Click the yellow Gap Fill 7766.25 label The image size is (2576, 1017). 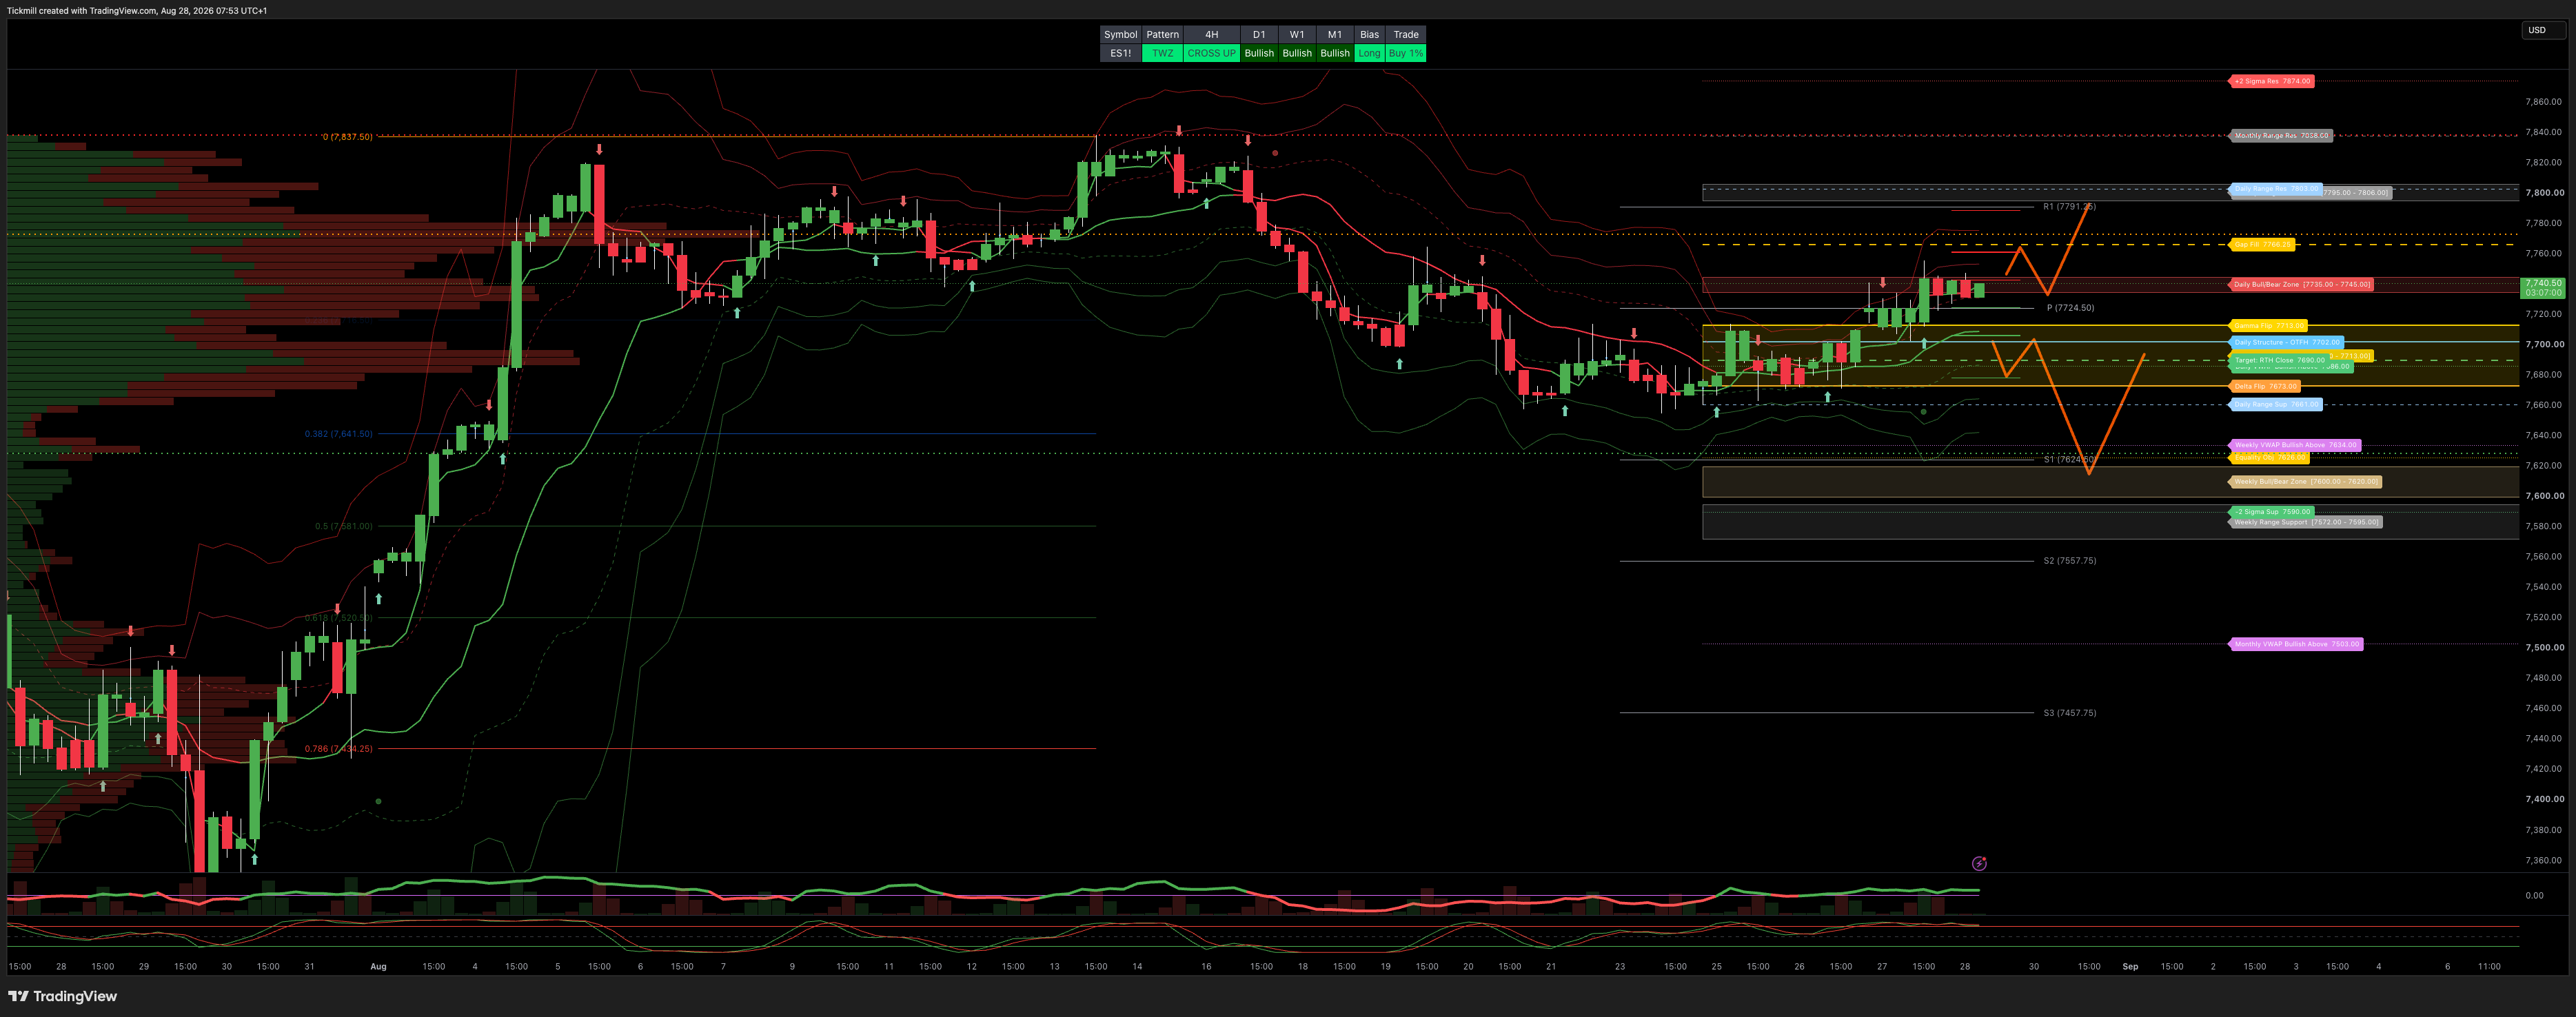[x=2262, y=244]
